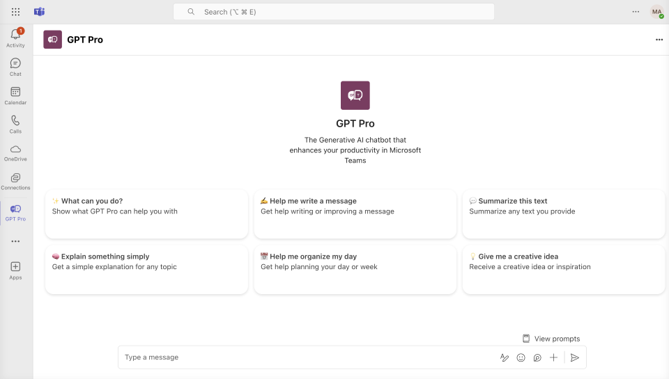Viewport: 669px width, 379px height.
Task: Open the text format options
Action: [x=505, y=357]
